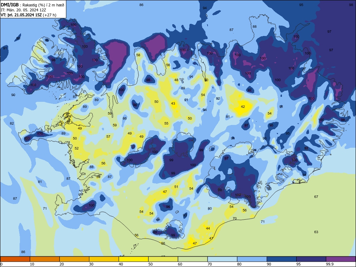Screen dimensions: 356x267
Task: Click the 70–80 pale blue legend swatch
Action: (222, 259)
